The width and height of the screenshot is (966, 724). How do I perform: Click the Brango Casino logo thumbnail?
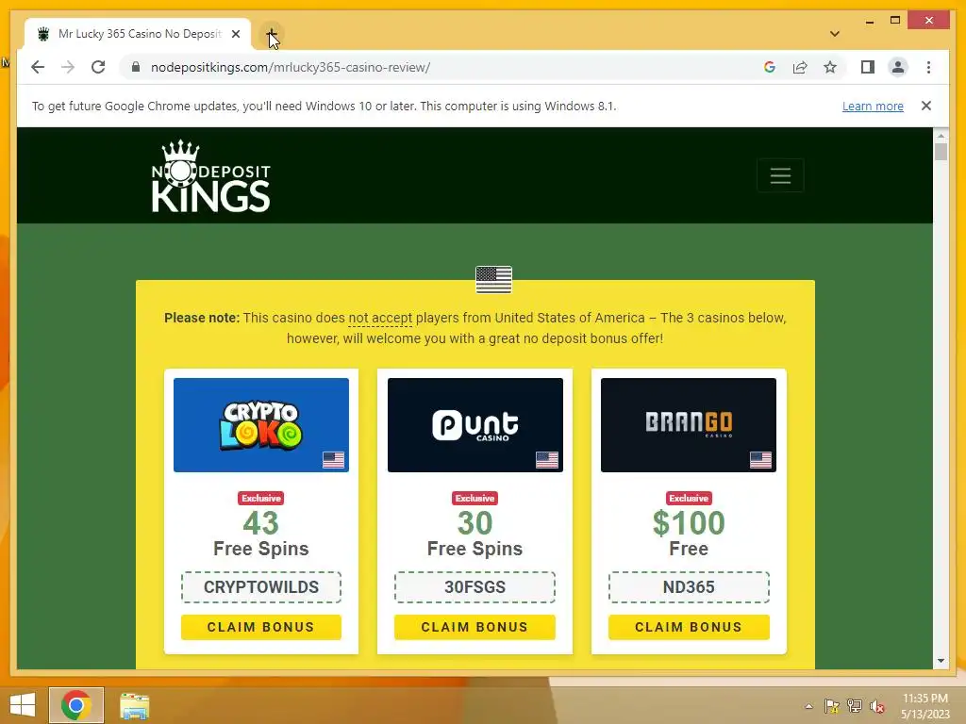coord(688,425)
